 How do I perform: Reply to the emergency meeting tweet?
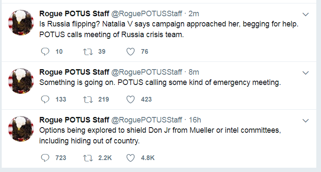tap(45, 99)
